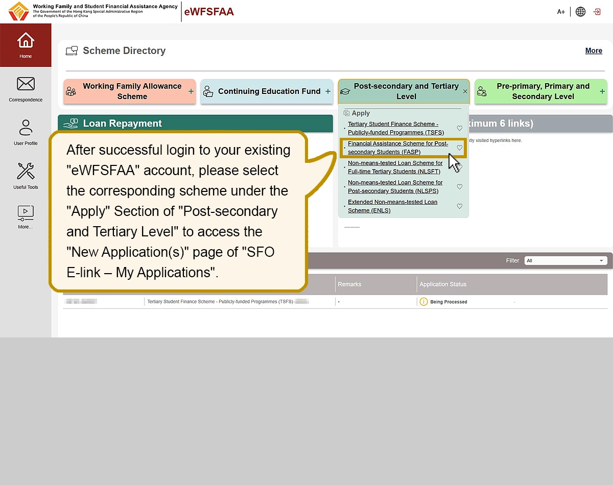This screenshot has height=485, width=613.
Task: Open the More video icon in sidebar
Action: [26, 212]
